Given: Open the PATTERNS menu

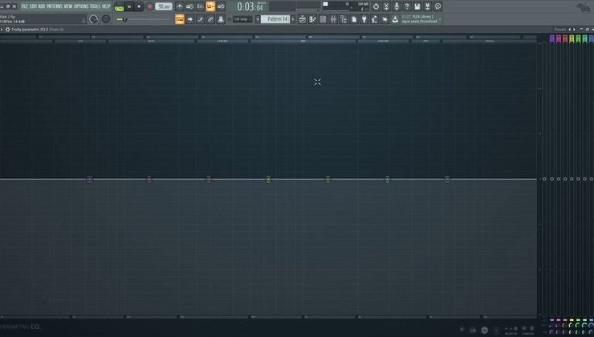Looking at the screenshot, I should (x=55, y=6).
